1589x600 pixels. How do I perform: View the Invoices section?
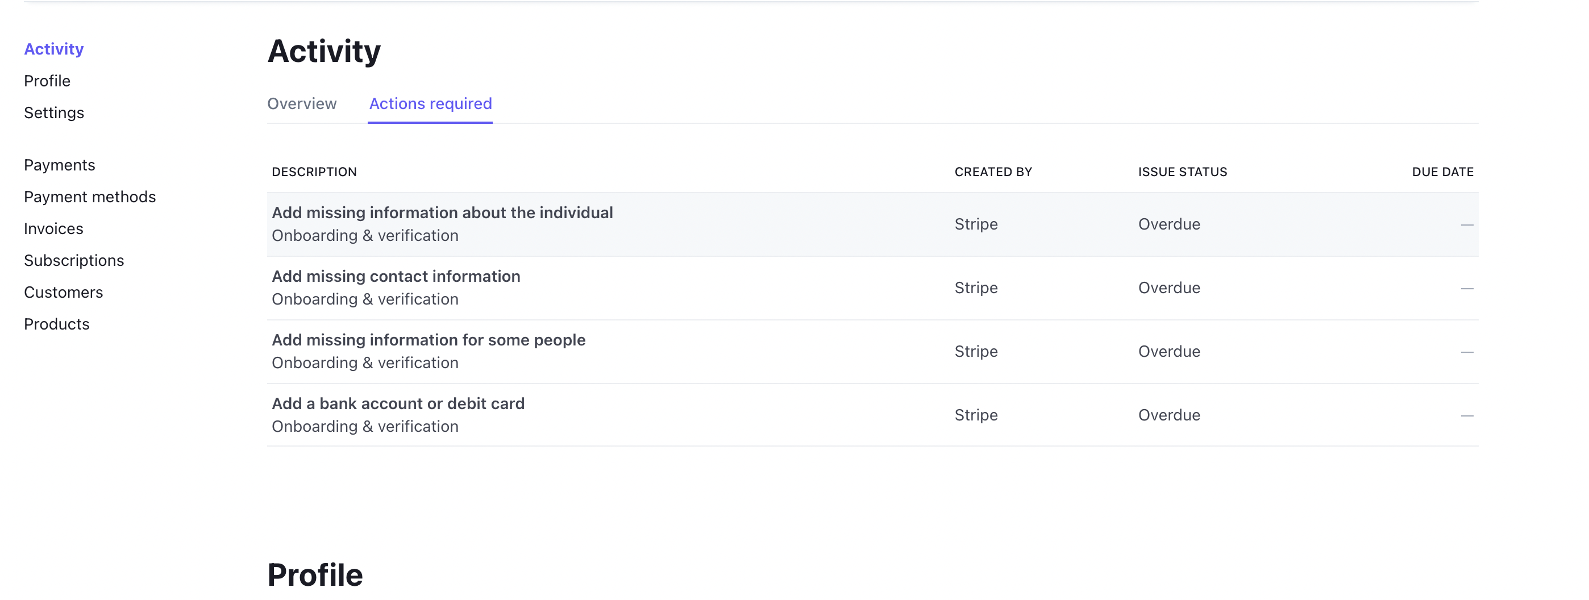[53, 228]
